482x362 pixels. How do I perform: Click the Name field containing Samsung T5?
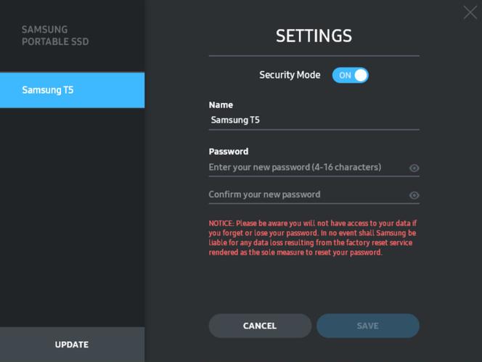(x=312, y=120)
